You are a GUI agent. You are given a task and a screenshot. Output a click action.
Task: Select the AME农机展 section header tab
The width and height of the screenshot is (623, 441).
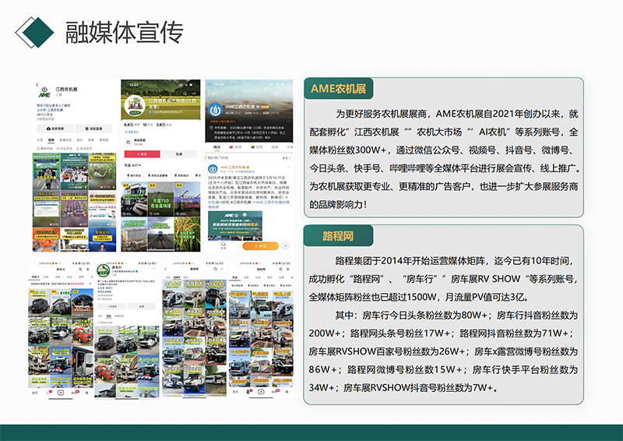pyautogui.click(x=338, y=88)
